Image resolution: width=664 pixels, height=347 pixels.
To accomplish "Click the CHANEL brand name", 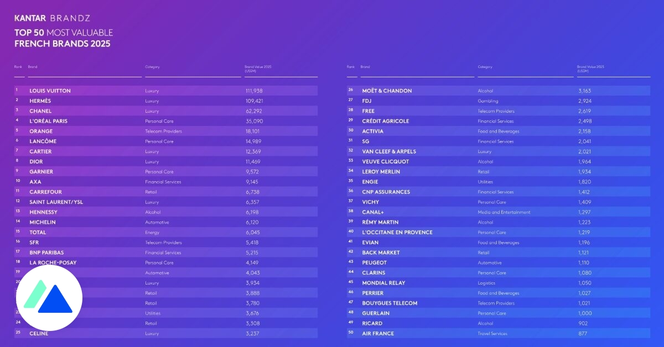I will 40,111.
